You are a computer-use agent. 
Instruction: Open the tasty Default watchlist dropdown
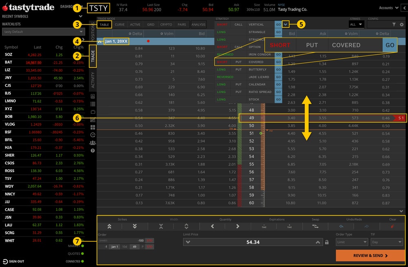(44, 32)
